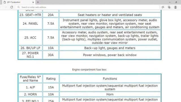Select the '26. BK/UP LP' cell
181x102 pixels.
[30, 48]
